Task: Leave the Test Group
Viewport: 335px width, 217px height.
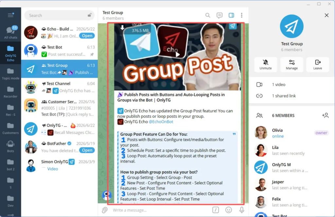Action: pos(317,65)
